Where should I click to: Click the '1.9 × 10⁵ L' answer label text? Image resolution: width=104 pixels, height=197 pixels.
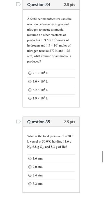tap(40, 98)
